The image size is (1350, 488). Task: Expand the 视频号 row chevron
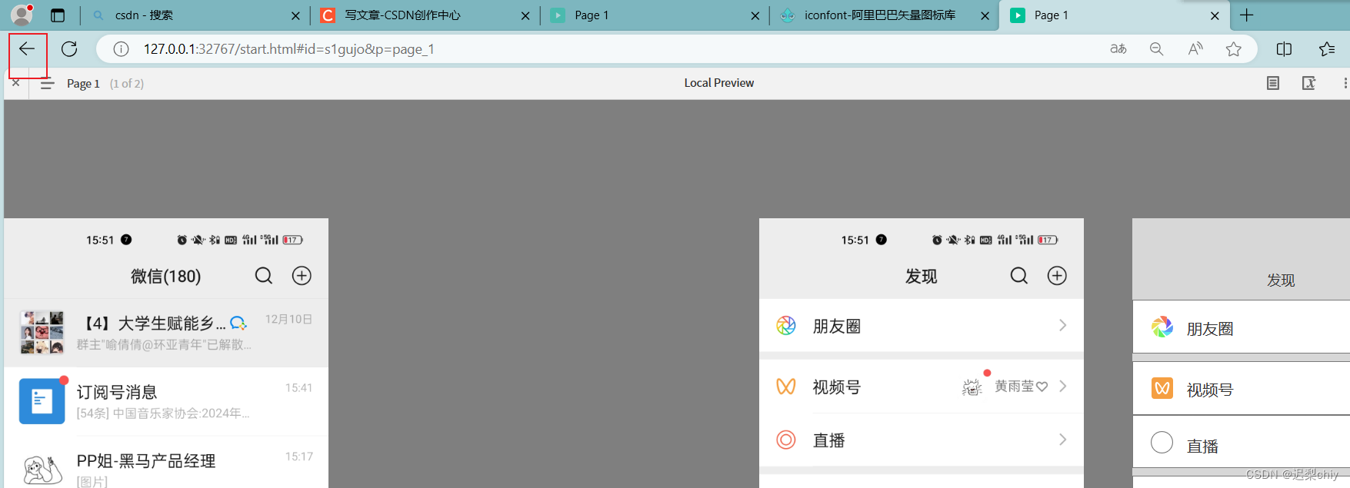[1062, 387]
